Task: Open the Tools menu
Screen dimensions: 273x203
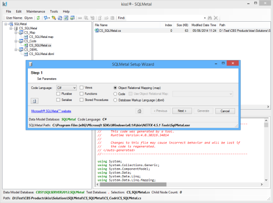Action: 54,11
